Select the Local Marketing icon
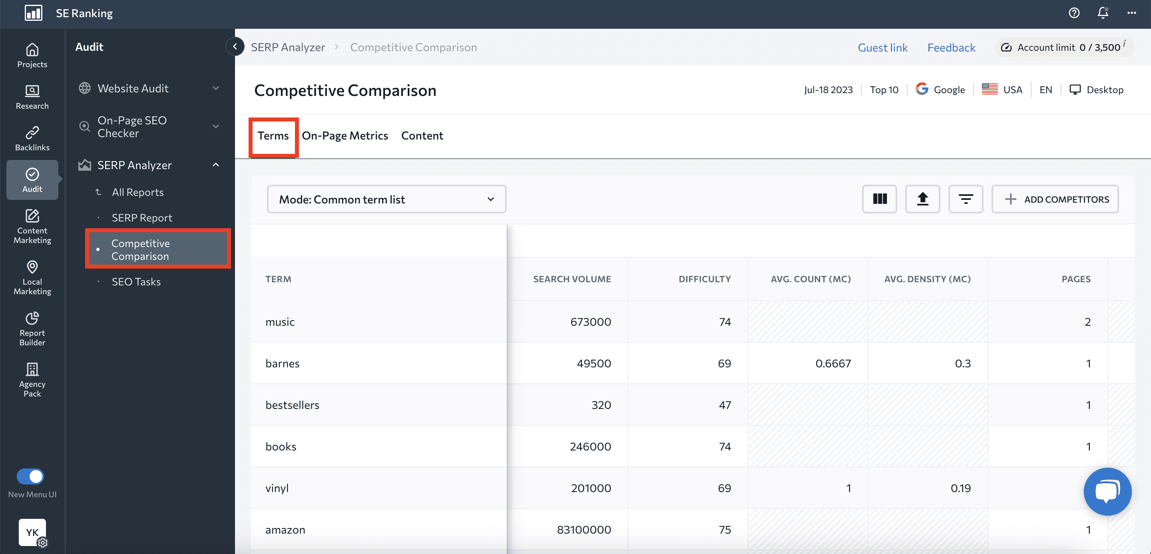The height and width of the screenshot is (554, 1151). point(32,277)
